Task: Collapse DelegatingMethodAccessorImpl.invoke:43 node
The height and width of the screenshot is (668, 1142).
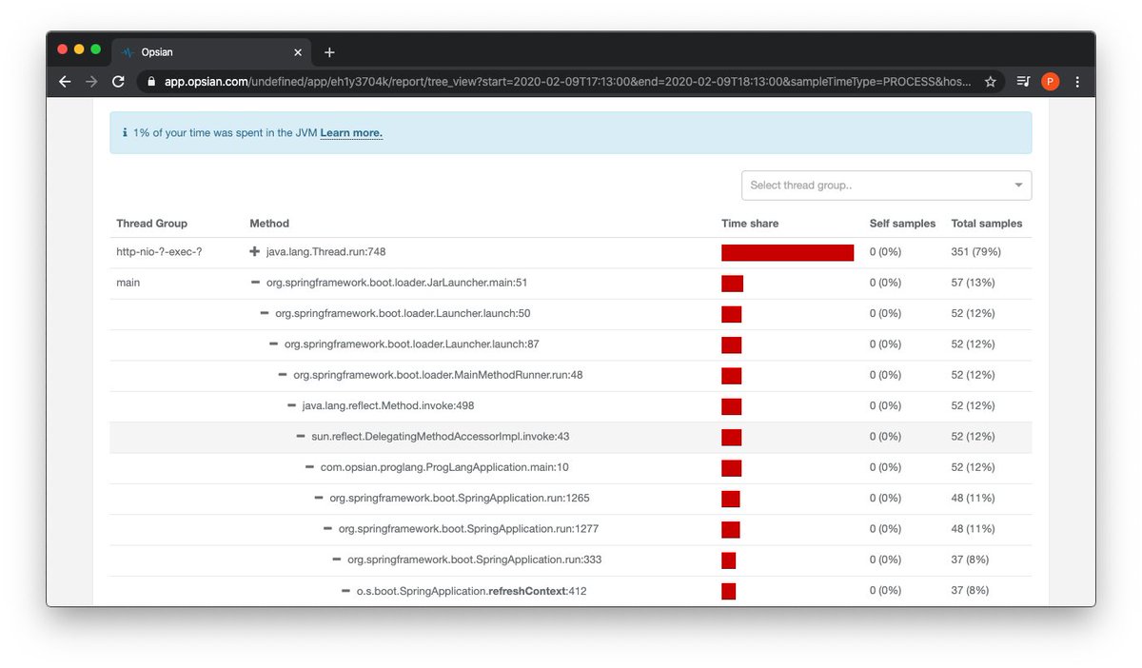Action: [301, 436]
